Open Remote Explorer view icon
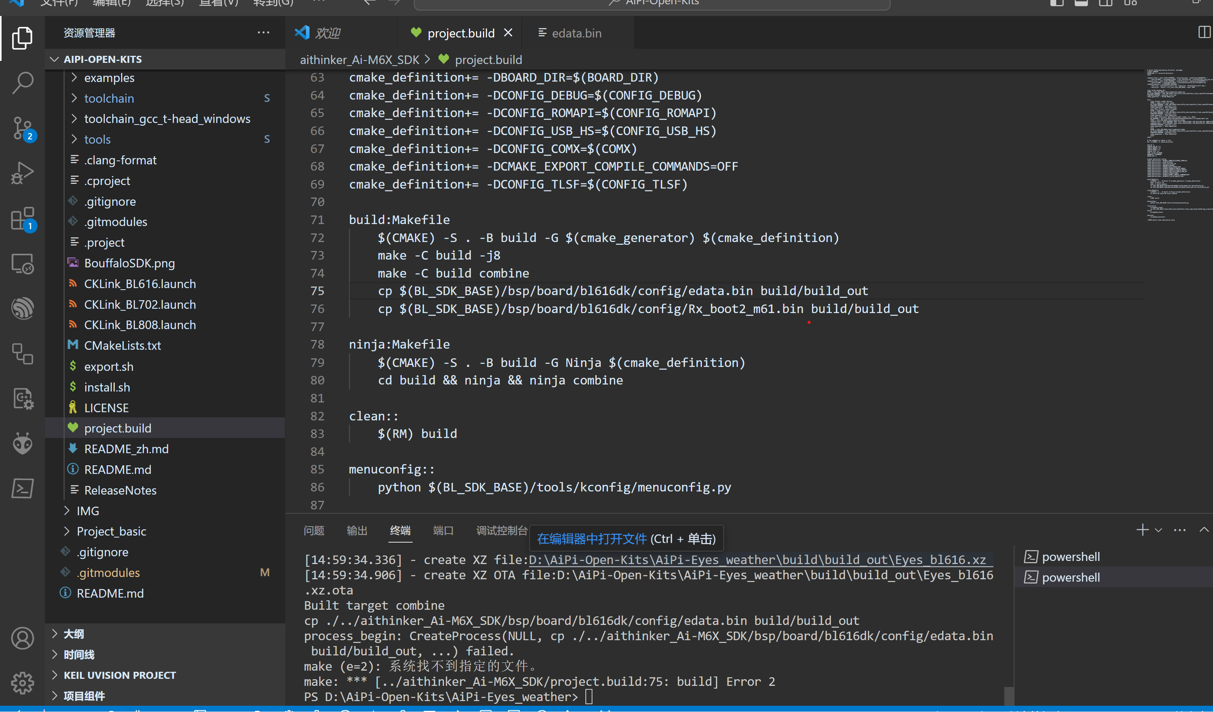 pos(22,263)
